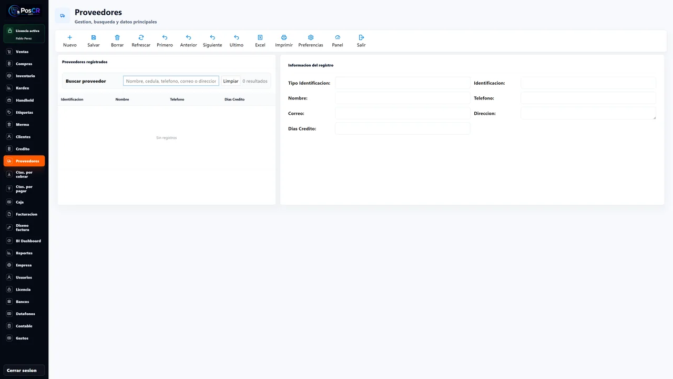Click the Tipo Identificacion field

pos(403,83)
